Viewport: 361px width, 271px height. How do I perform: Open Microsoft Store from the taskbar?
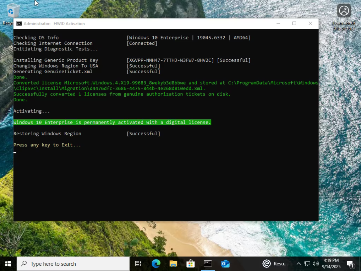pyautogui.click(x=190, y=264)
